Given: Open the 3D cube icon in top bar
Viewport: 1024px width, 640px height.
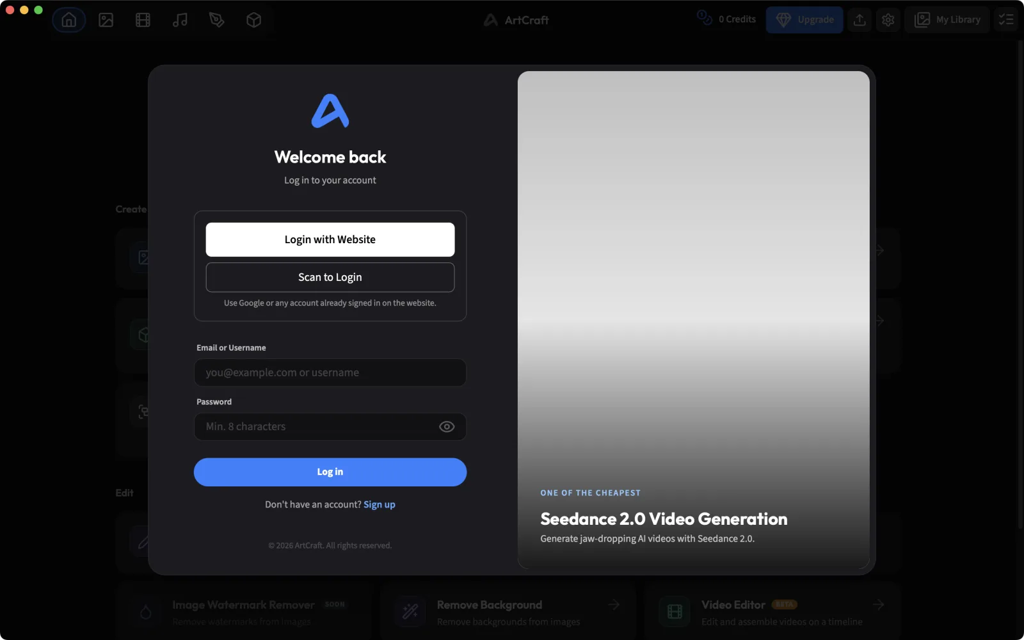Looking at the screenshot, I should tap(254, 20).
